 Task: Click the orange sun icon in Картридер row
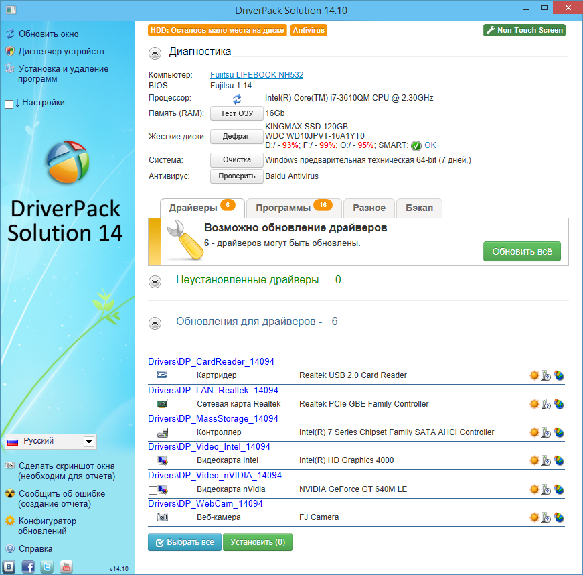[534, 375]
